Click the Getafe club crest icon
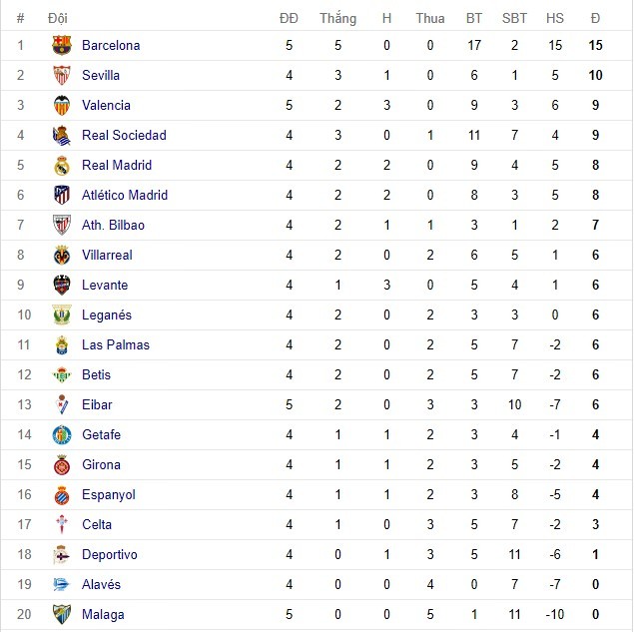634x632 pixels. (62, 434)
